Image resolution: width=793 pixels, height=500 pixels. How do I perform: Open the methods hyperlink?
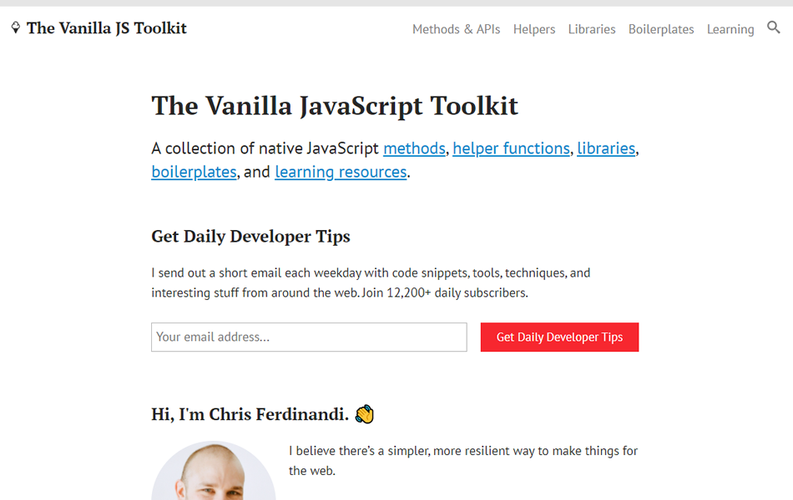pyautogui.click(x=414, y=148)
